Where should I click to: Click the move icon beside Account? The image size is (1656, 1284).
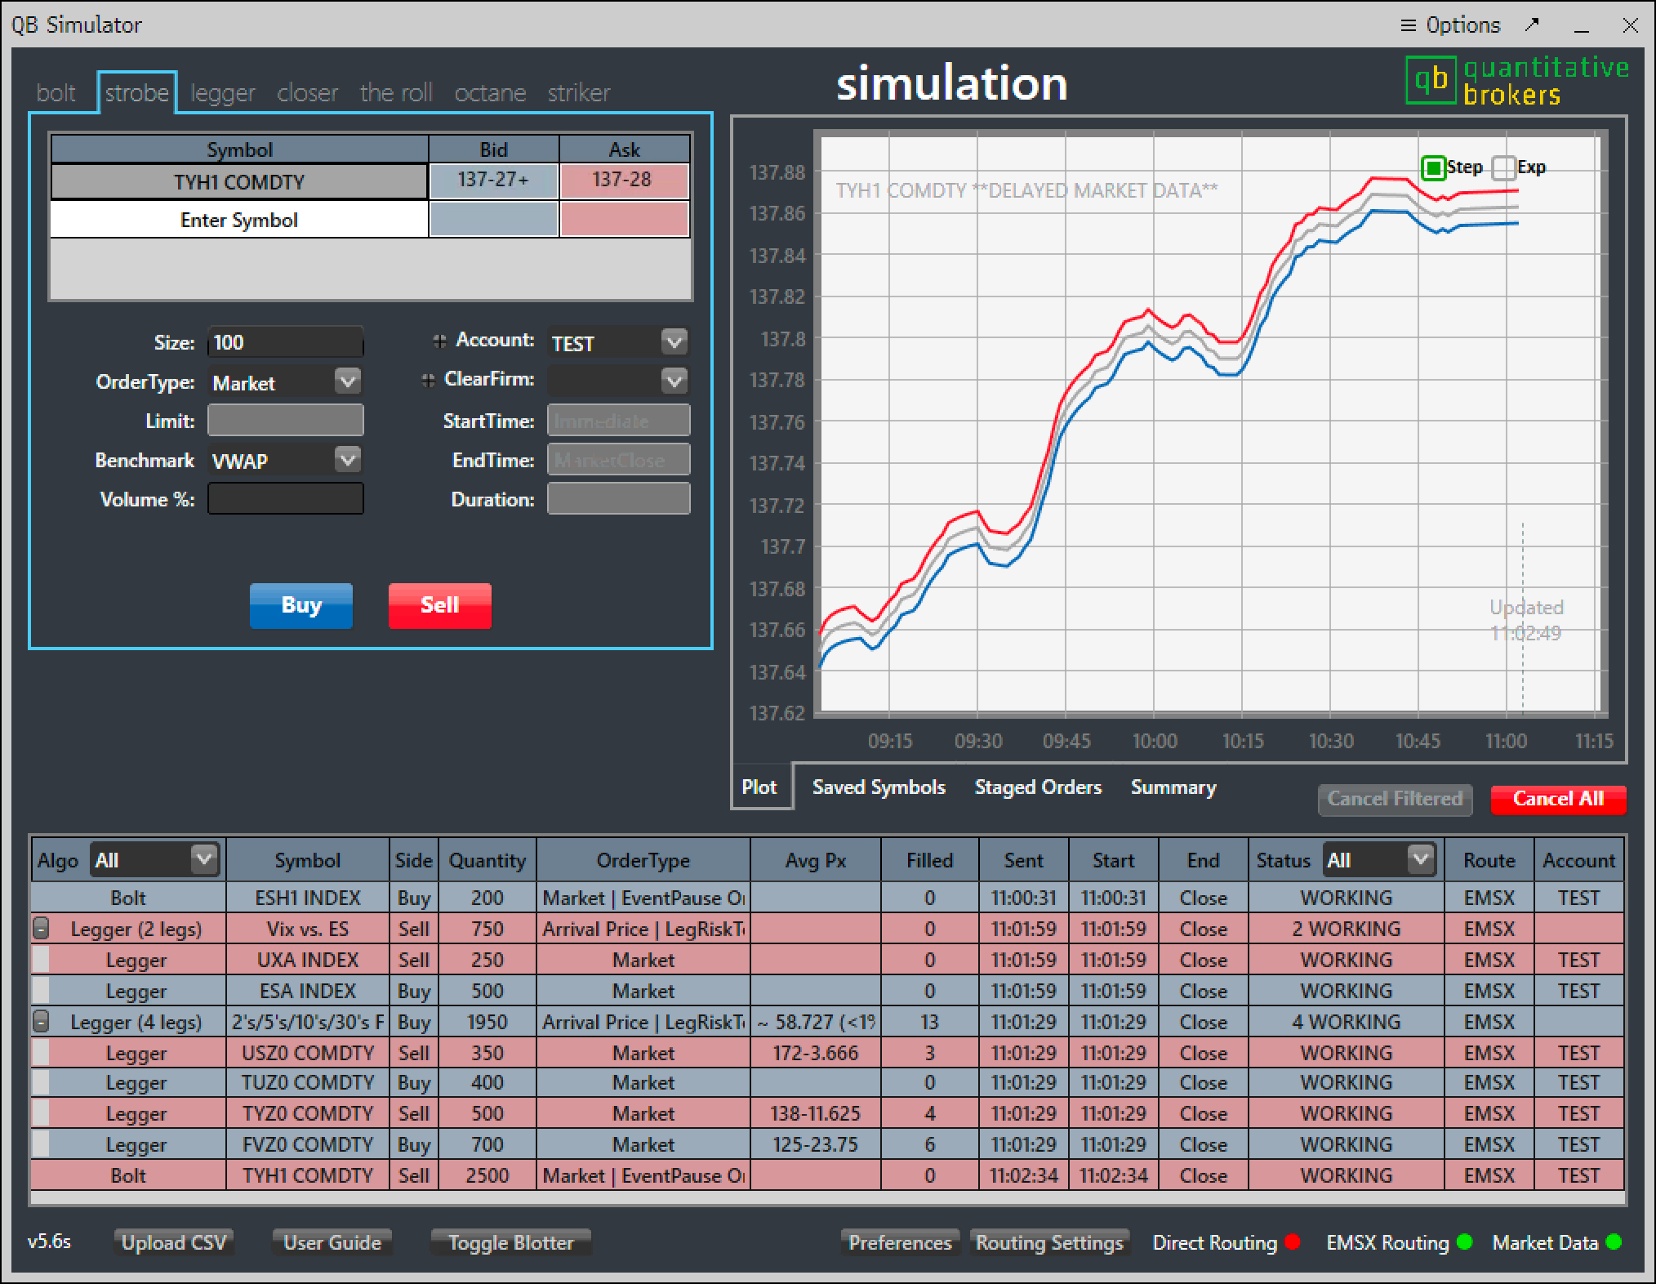point(439,341)
